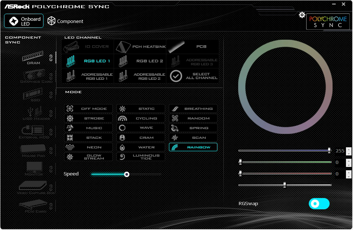Screen dimensions: 353x230
Task: Select the DRAM component icon
Action: (x=33, y=56)
